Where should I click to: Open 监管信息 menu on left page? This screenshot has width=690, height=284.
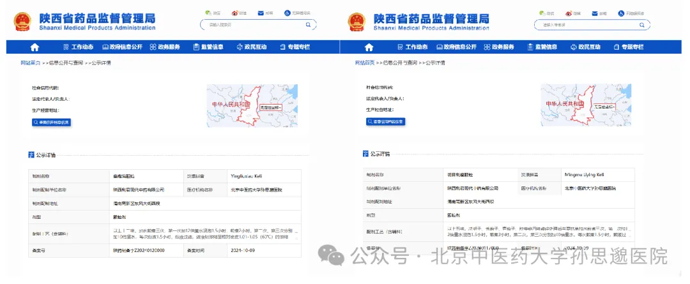click(208, 47)
